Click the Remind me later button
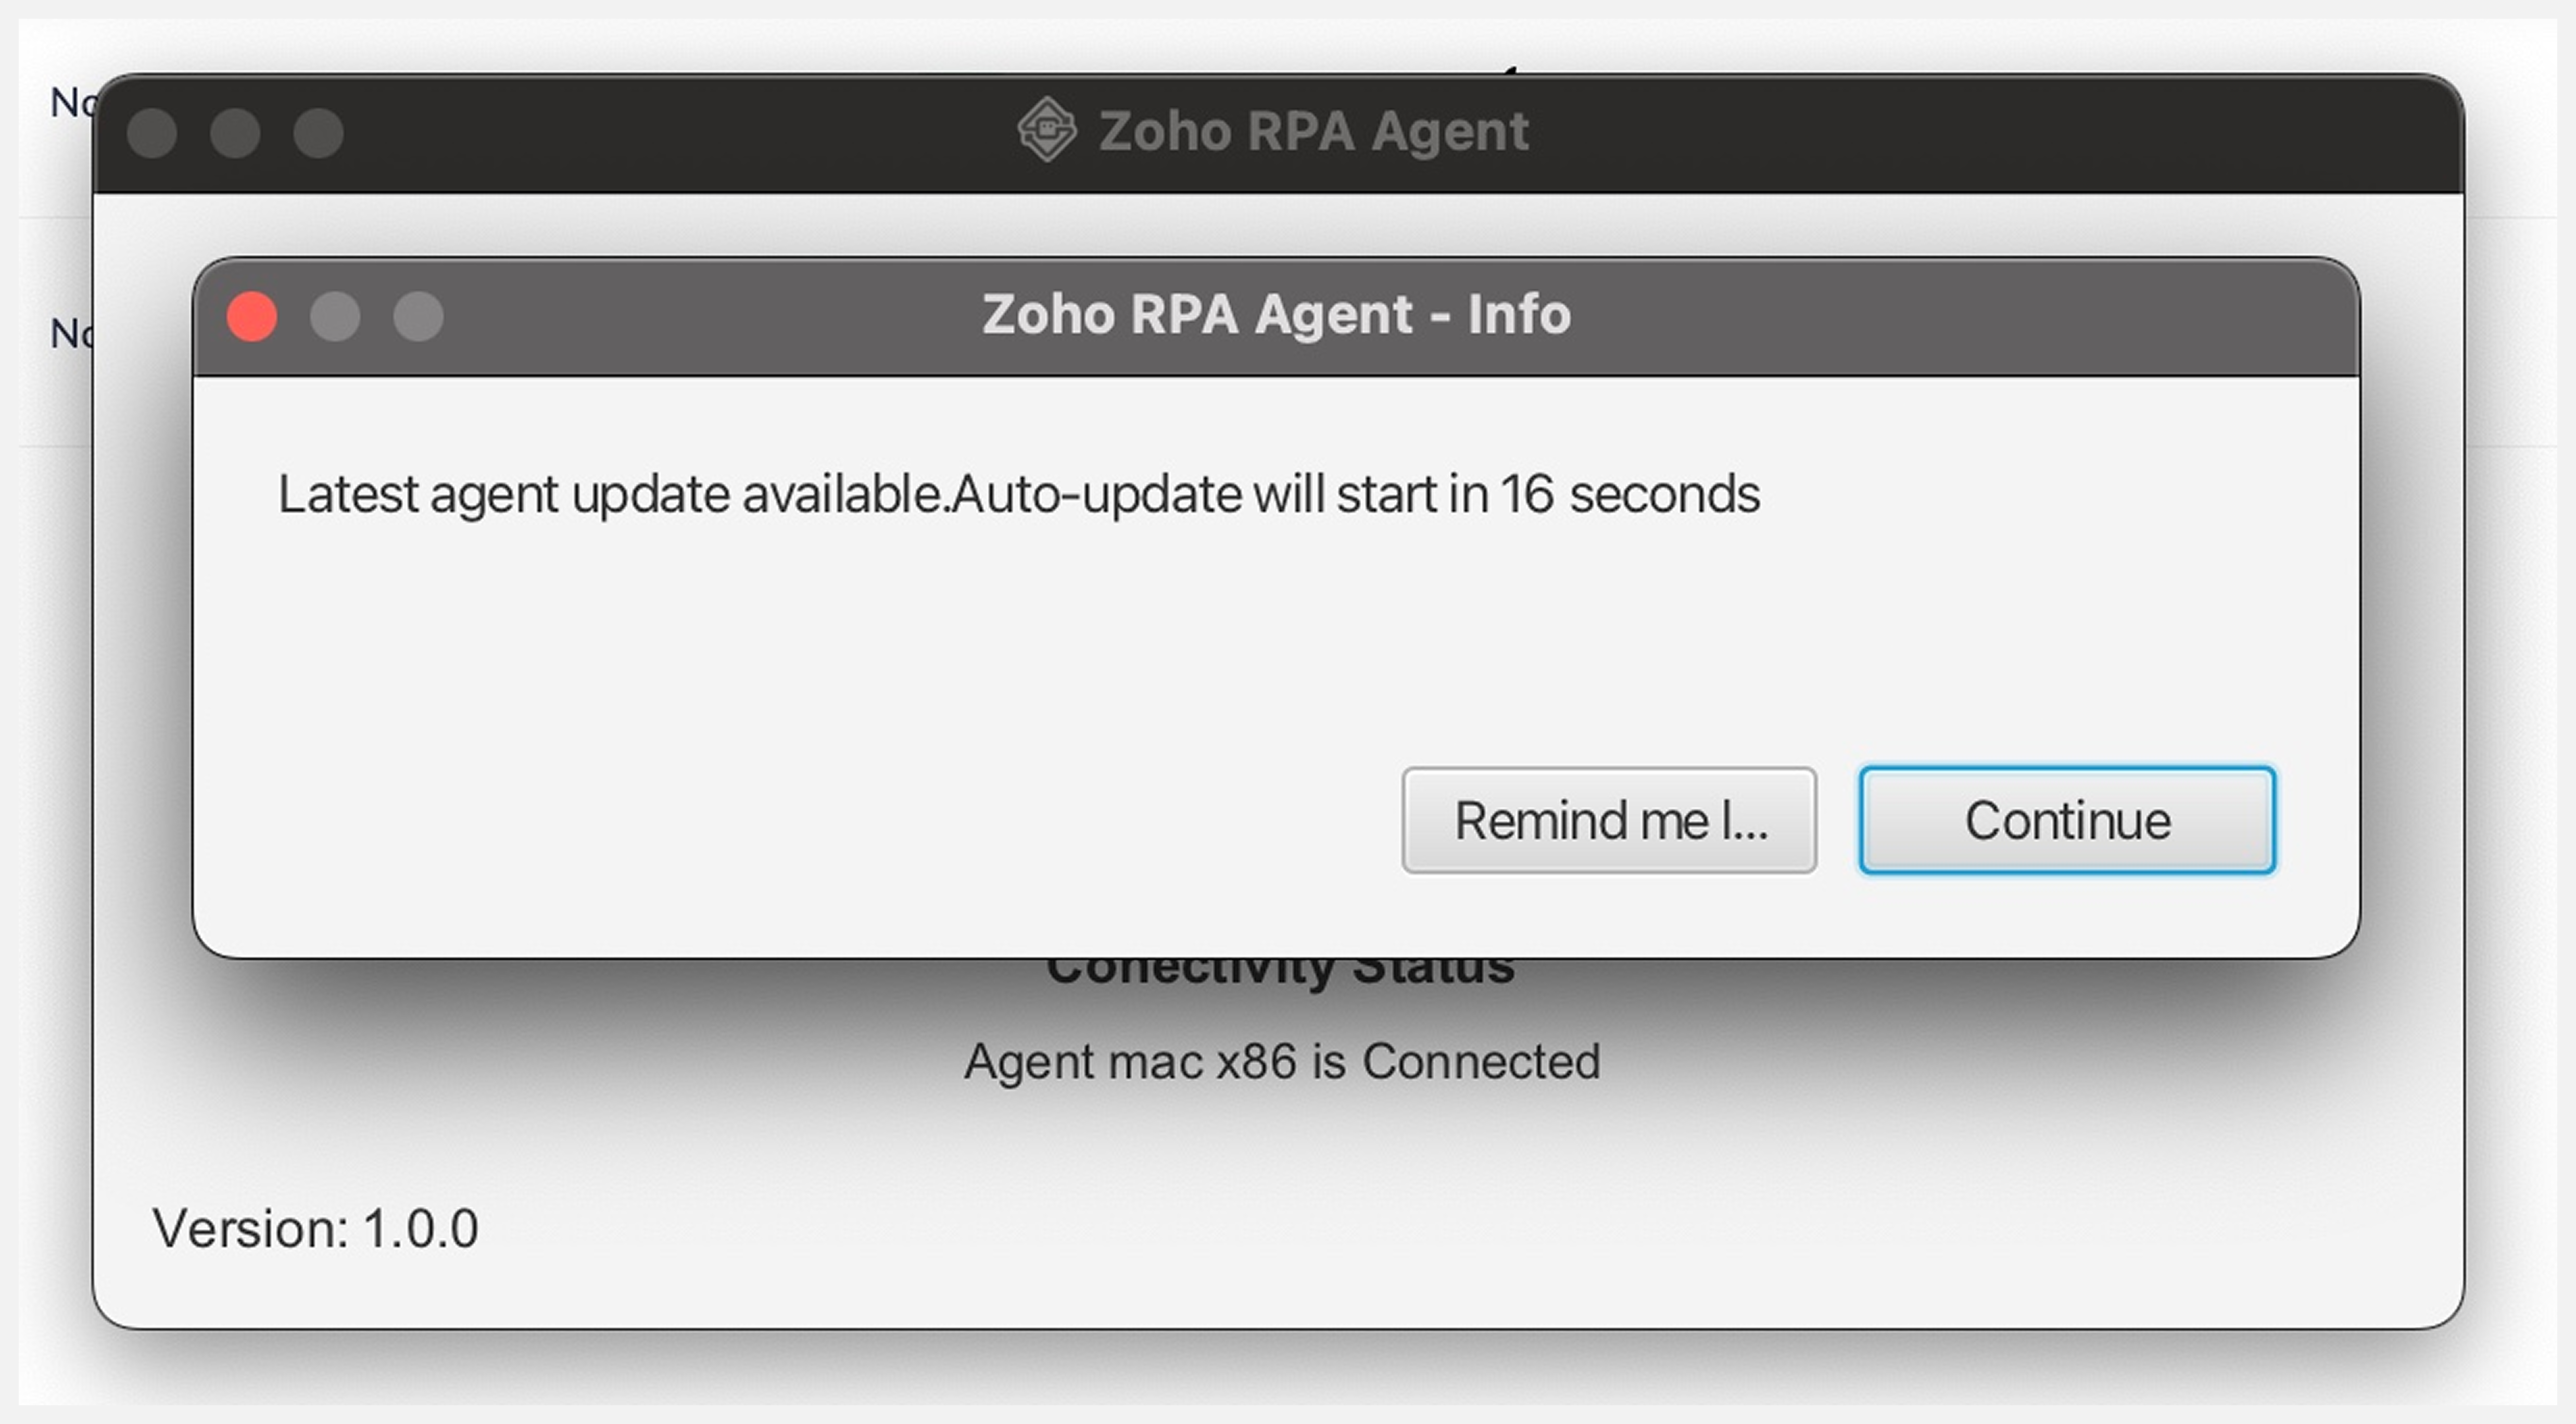Screen dimensions: 2576x1424 [x=1609, y=820]
